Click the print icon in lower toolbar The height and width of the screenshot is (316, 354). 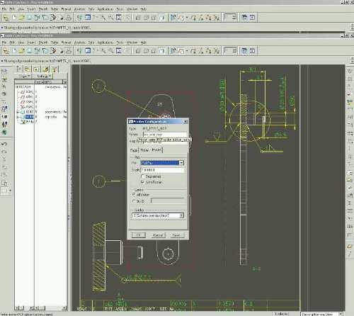tap(69, 51)
